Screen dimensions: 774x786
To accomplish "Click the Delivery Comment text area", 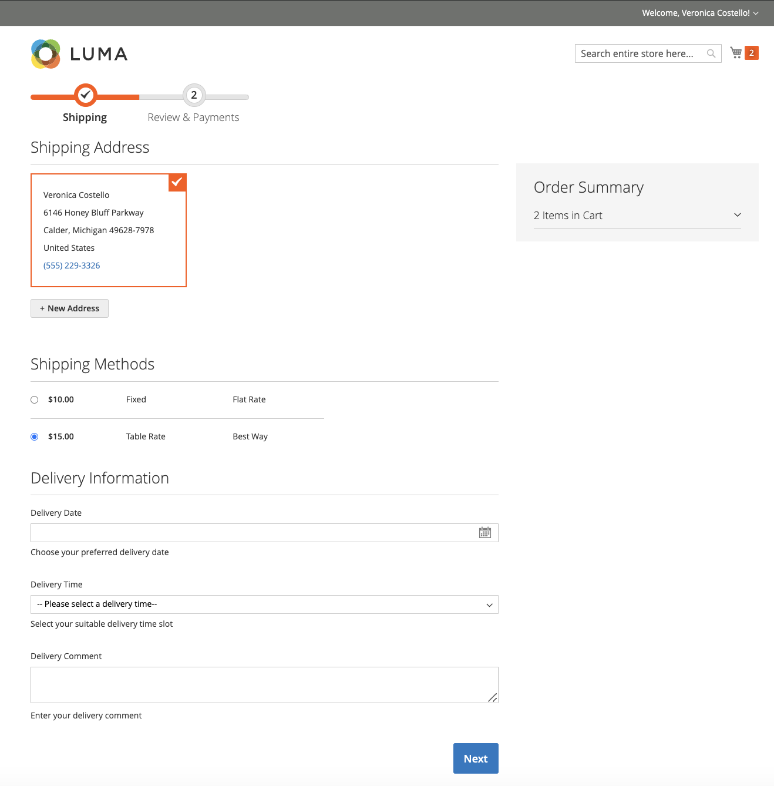I will point(264,685).
